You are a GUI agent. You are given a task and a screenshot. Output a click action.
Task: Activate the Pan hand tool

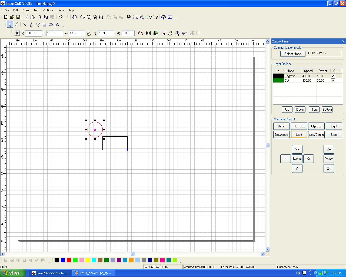coord(75,17)
